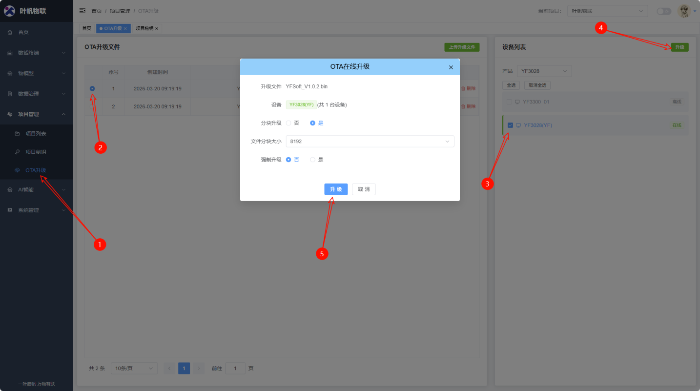Click the 叶帆物联 logo icon
This screenshot has width=700, height=391.
10,11
